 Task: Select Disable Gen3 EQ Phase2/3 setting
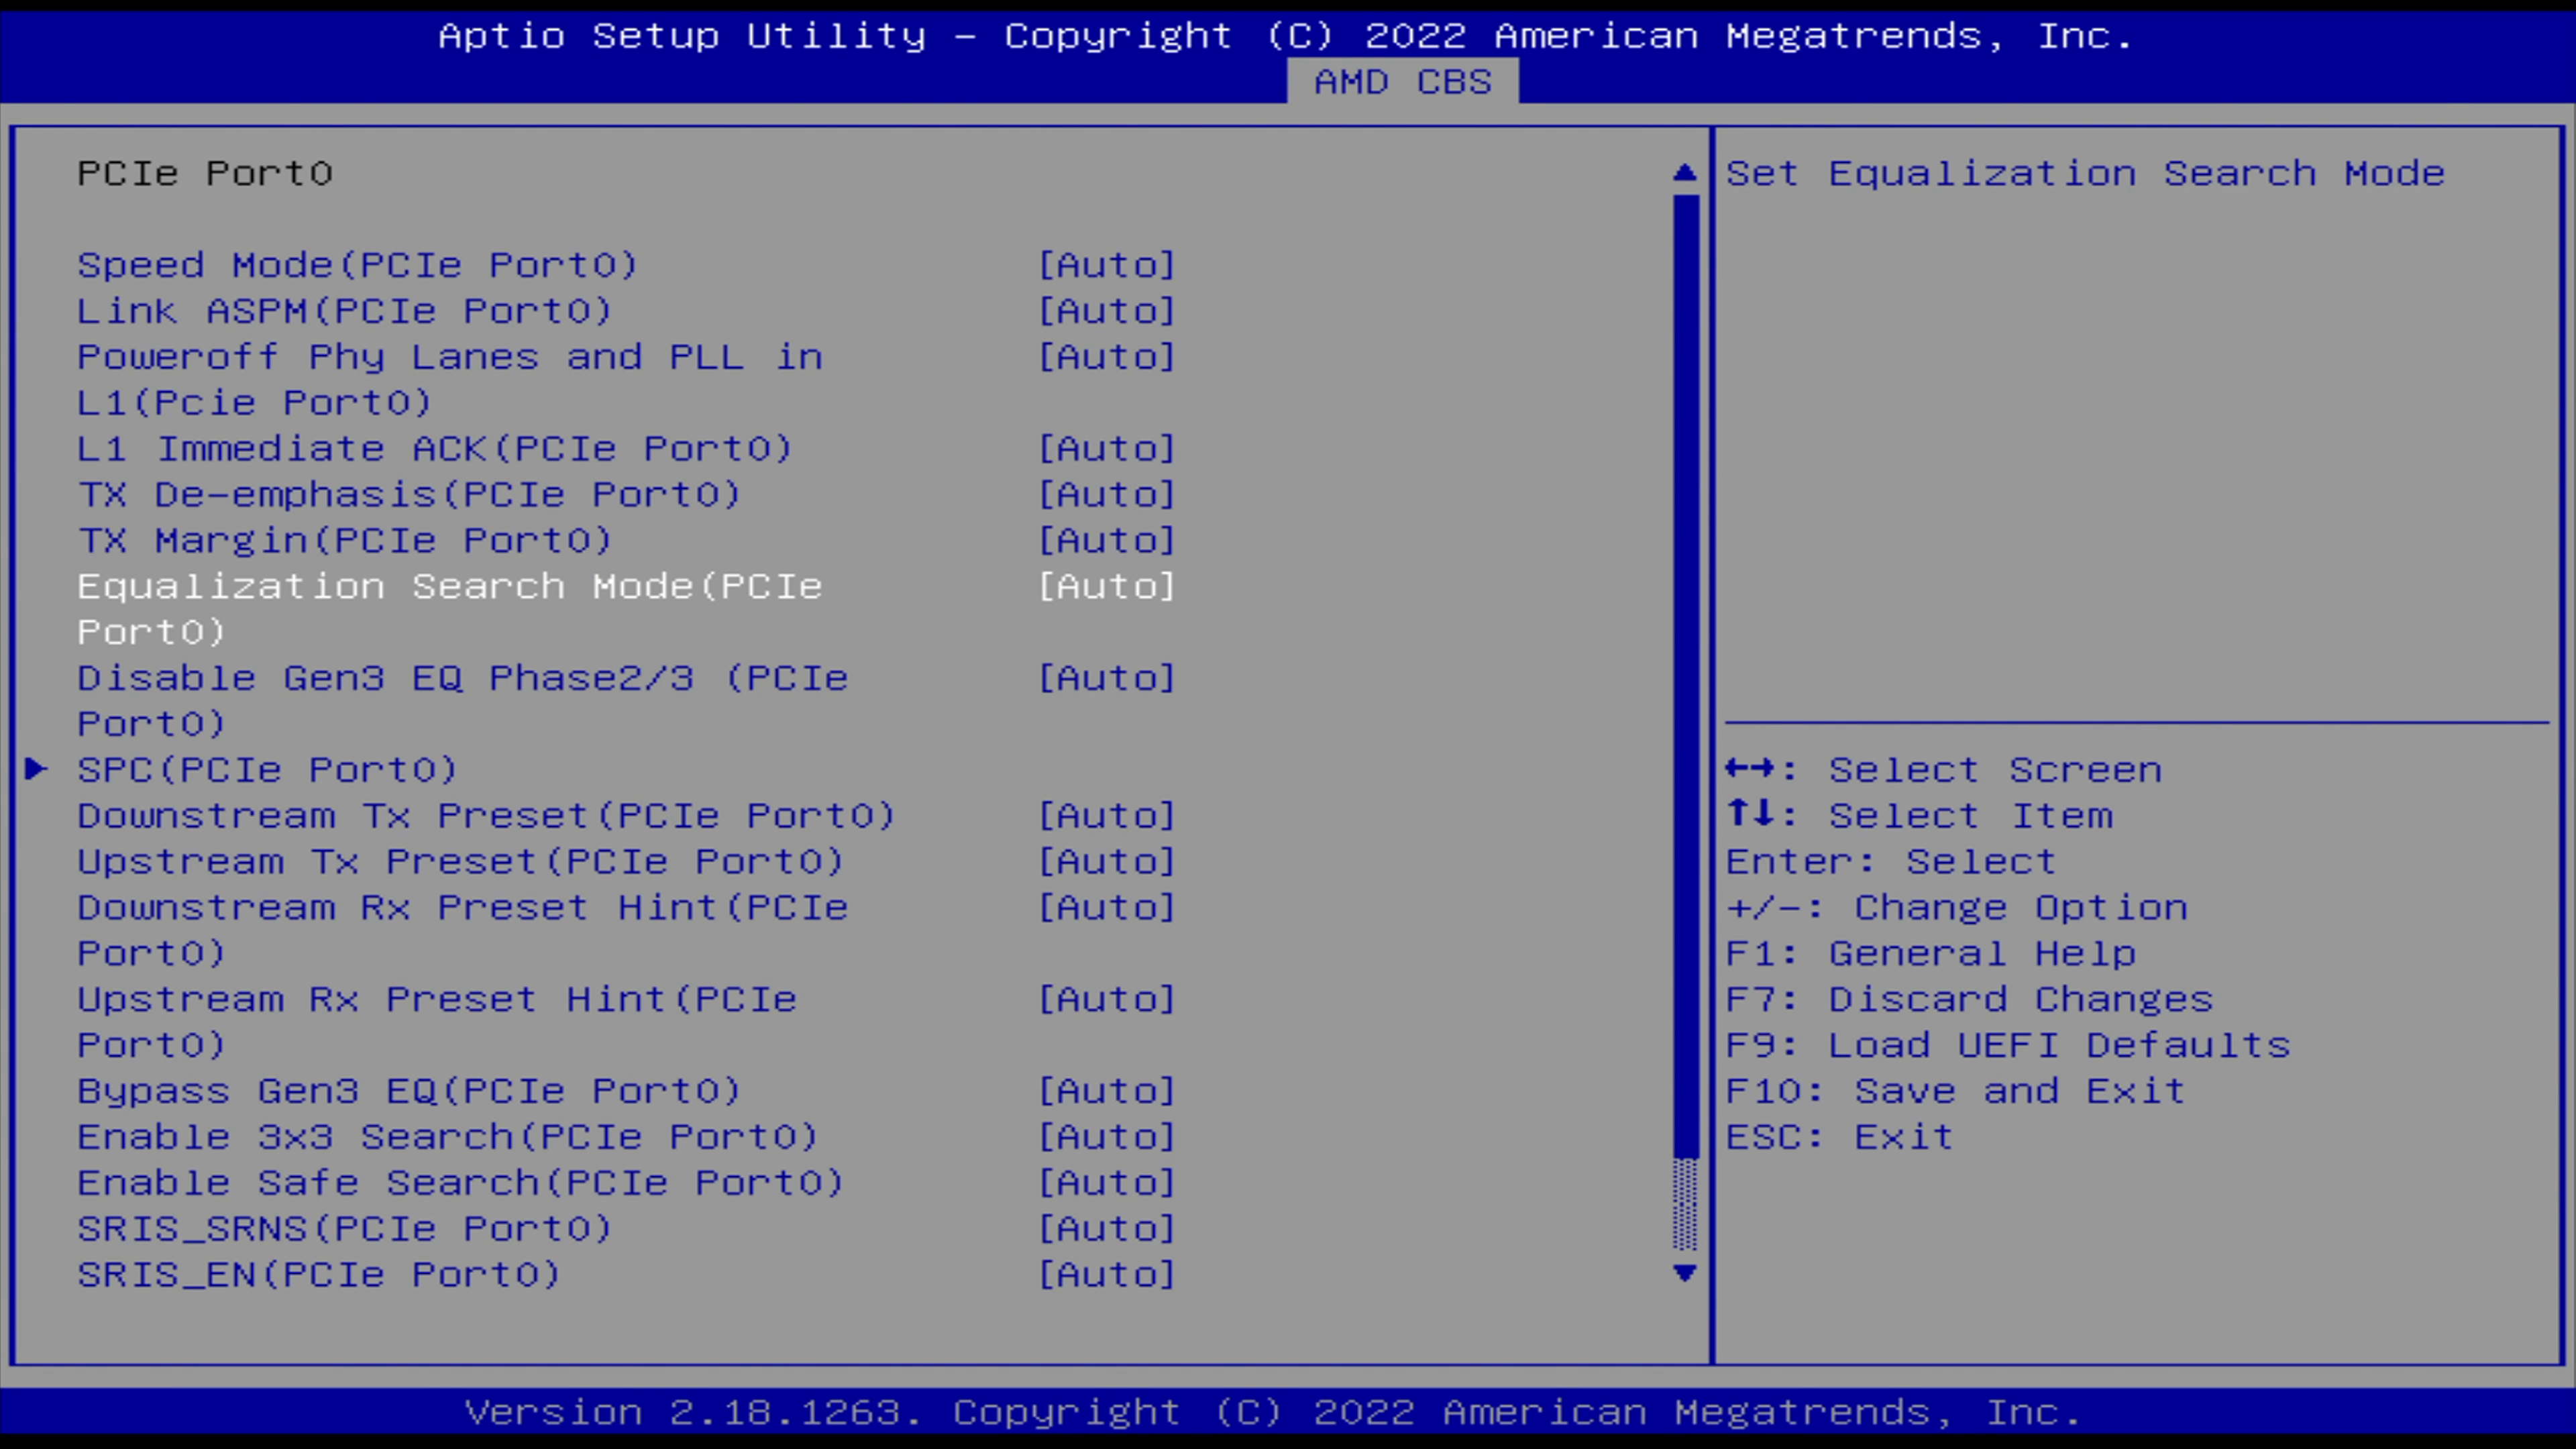point(463,701)
